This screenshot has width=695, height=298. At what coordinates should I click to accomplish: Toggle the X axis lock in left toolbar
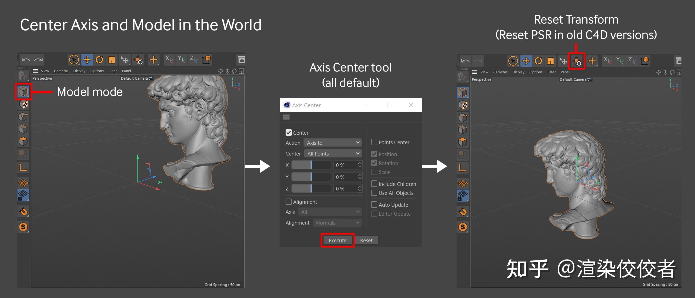point(169,59)
